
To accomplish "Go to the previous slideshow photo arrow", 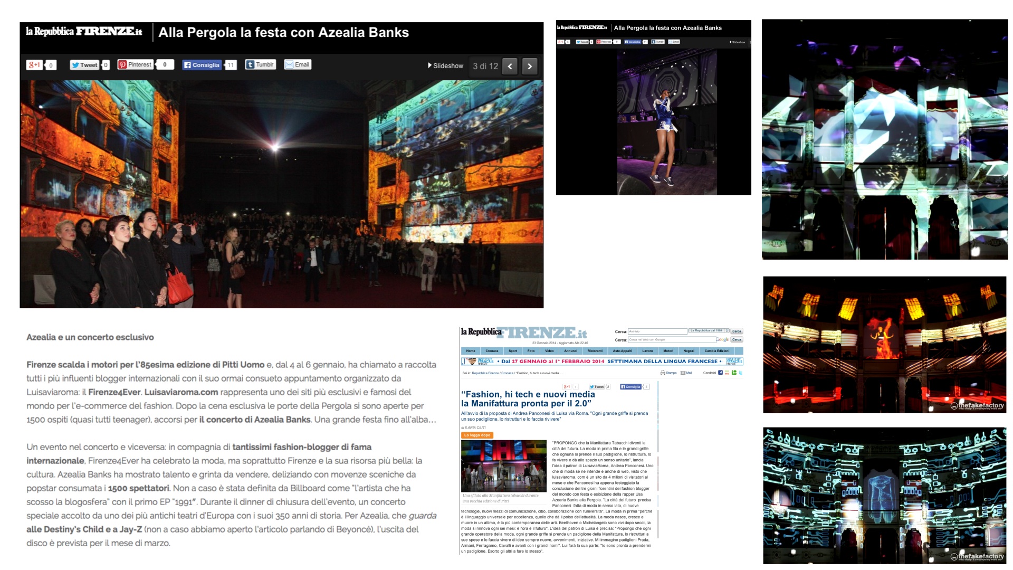I will pos(510,66).
